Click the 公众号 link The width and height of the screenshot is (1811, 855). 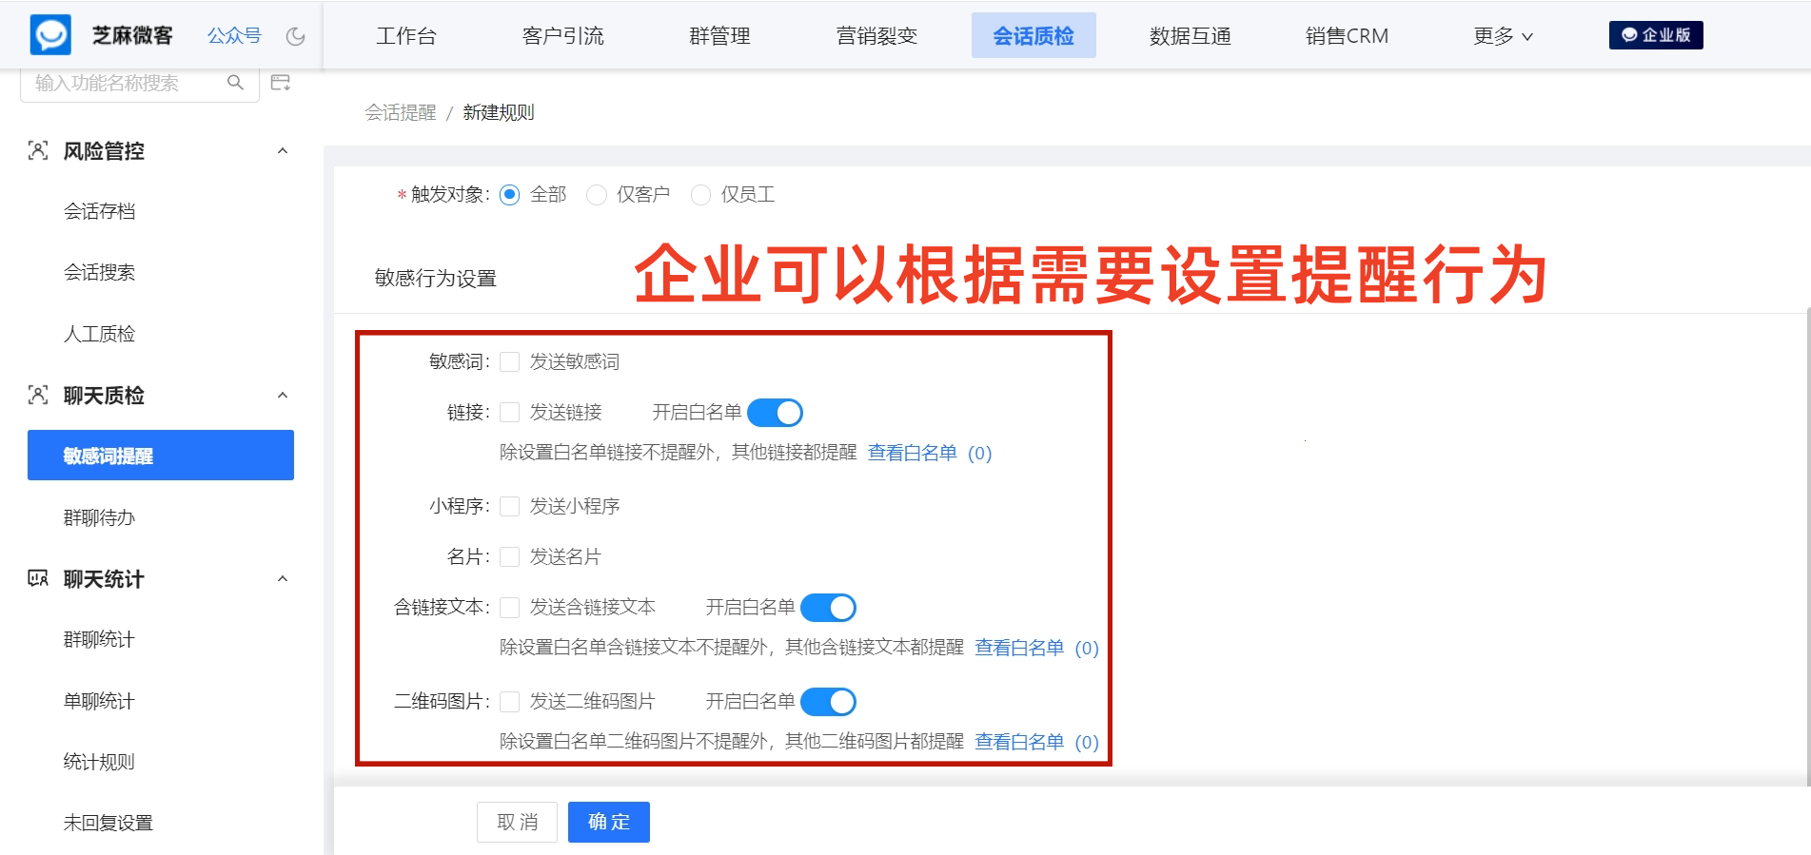click(234, 35)
